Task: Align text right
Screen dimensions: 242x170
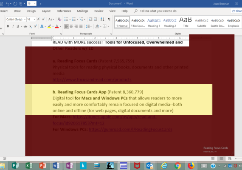Action: (x=76, y=26)
